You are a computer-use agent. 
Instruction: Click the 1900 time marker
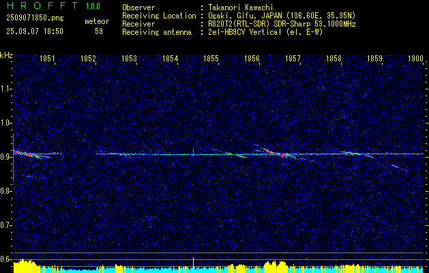tap(415, 58)
